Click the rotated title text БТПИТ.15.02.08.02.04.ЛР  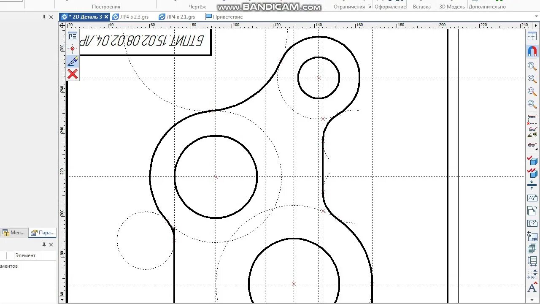pos(141,41)
